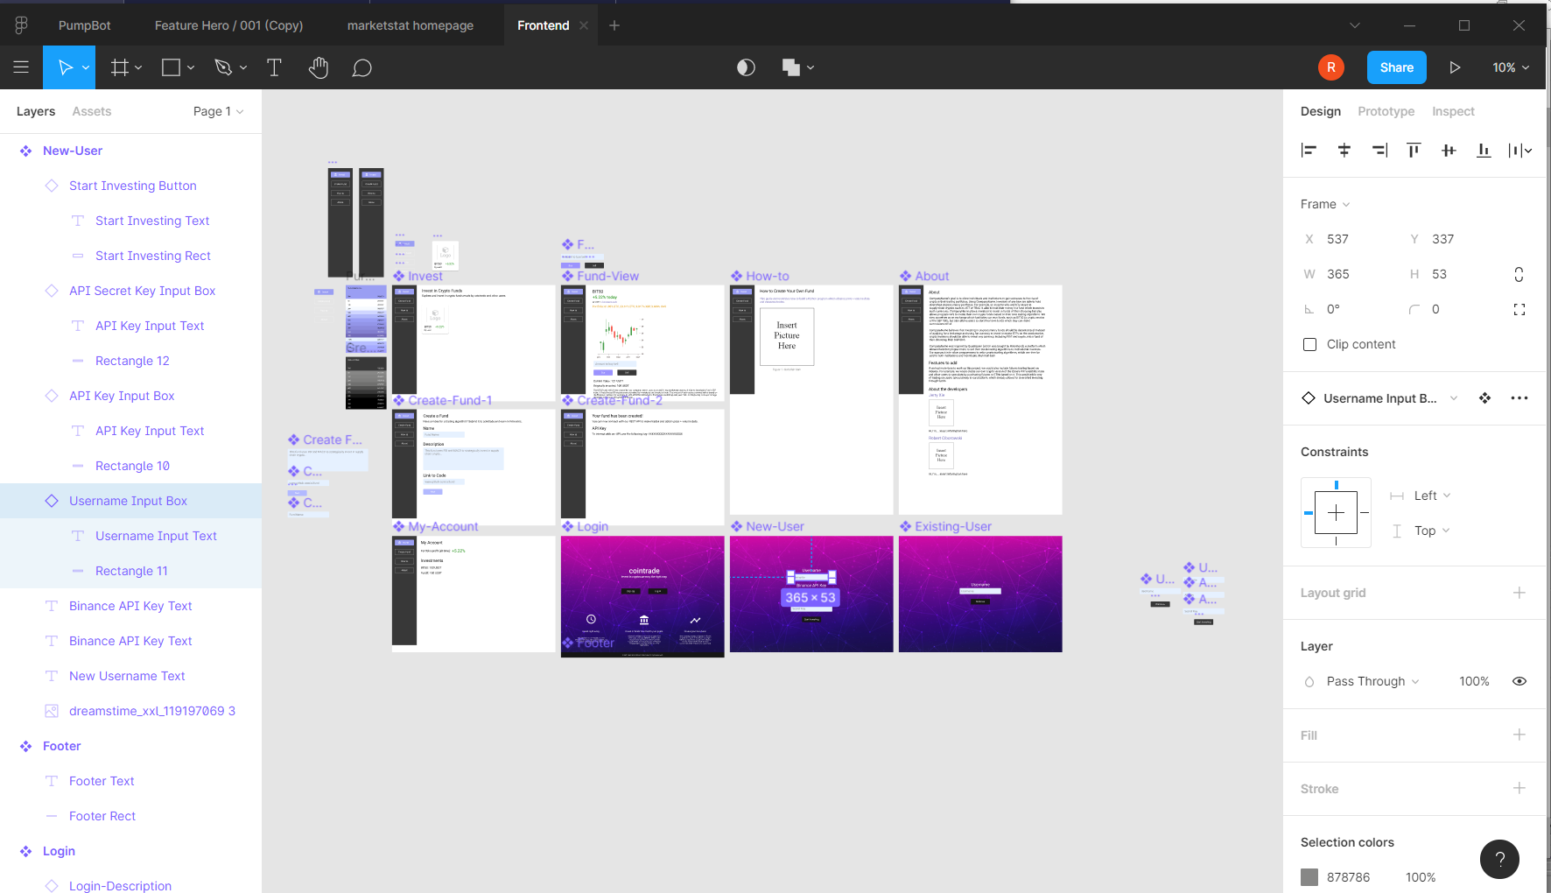Align selection to bottom edge
Image resolution: width=1551 pixels, height=893 pixels.
tap(1484, 151)
